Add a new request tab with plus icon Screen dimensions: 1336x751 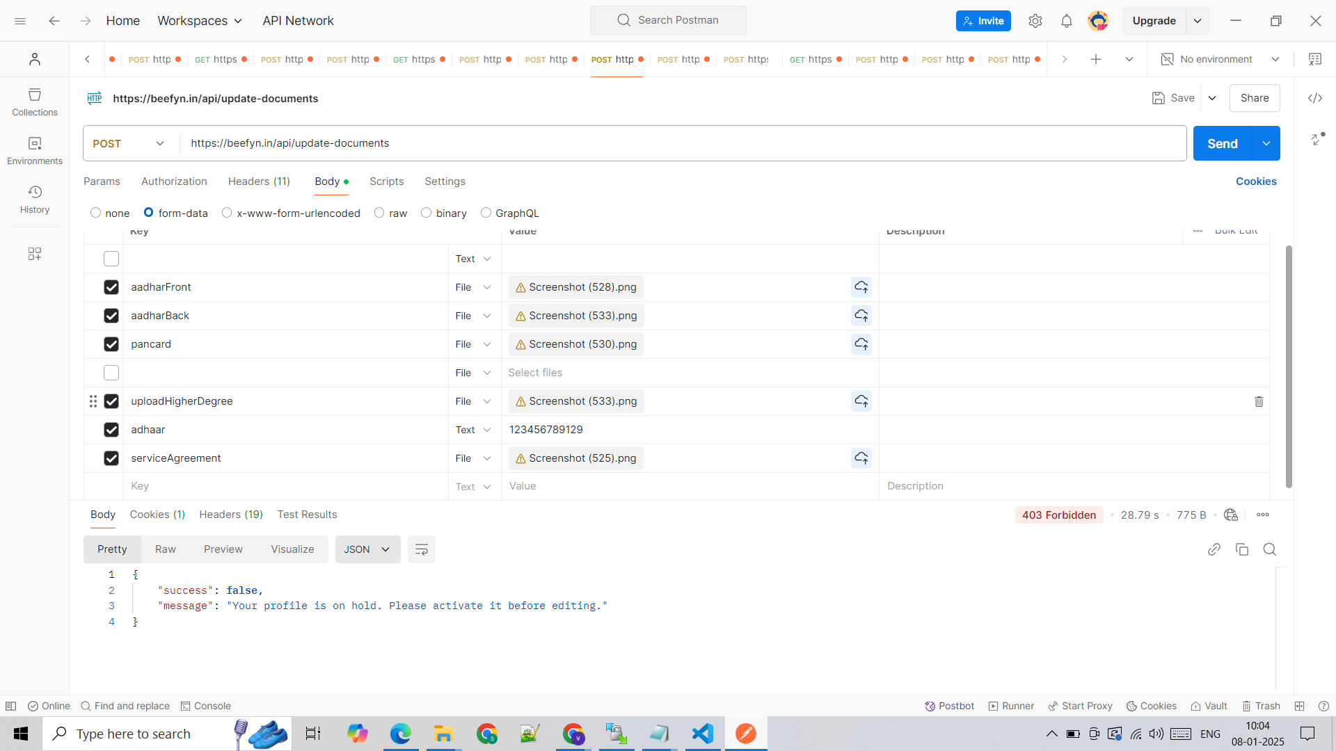click(x=1096, y=59)
